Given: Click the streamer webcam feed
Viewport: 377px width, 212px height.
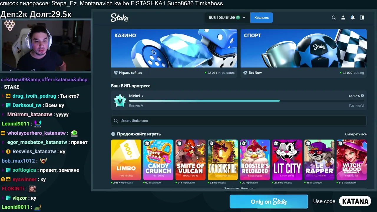Looking at the screenshot, I should (x=47, y=45).
